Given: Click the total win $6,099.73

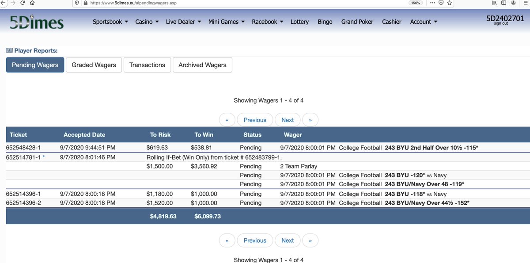Looking at the screenshot, I should (208, 217).
